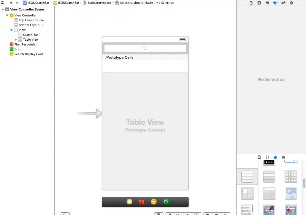This screenshot has height=215, width=306.
Task: Select the View Controller icon in scene dock
Action: tap(129, 202)
